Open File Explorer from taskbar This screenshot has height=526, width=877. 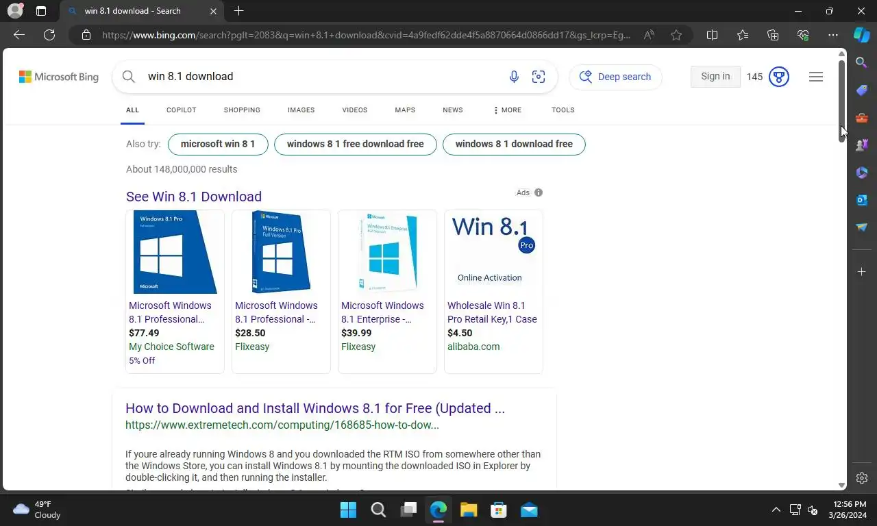coord(469,510)
